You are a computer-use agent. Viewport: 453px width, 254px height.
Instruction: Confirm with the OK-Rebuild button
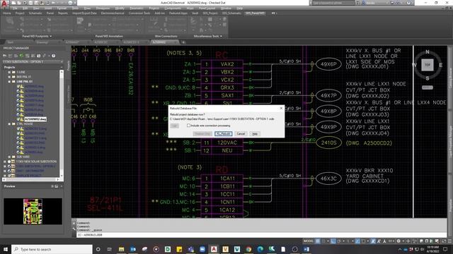(223, 133)
